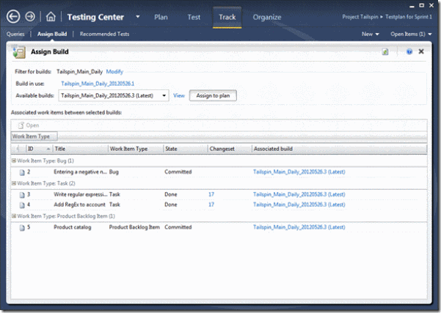Select the work item icon for ID 2
The height and width of the screenshot is (313, 441).
[x=22, y=172]
